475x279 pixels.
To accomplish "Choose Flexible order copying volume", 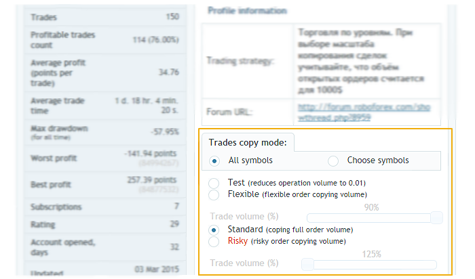I will tap(214, 194).
